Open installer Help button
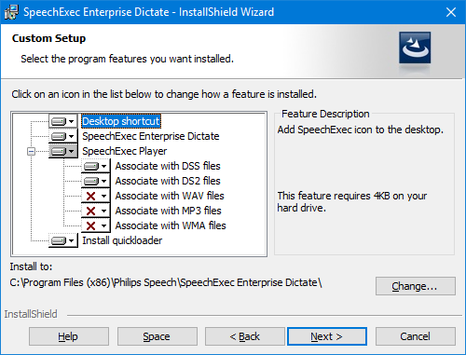The height and width of the screenshot is (355, 466). pyautogui.click(x=69, y=336)
